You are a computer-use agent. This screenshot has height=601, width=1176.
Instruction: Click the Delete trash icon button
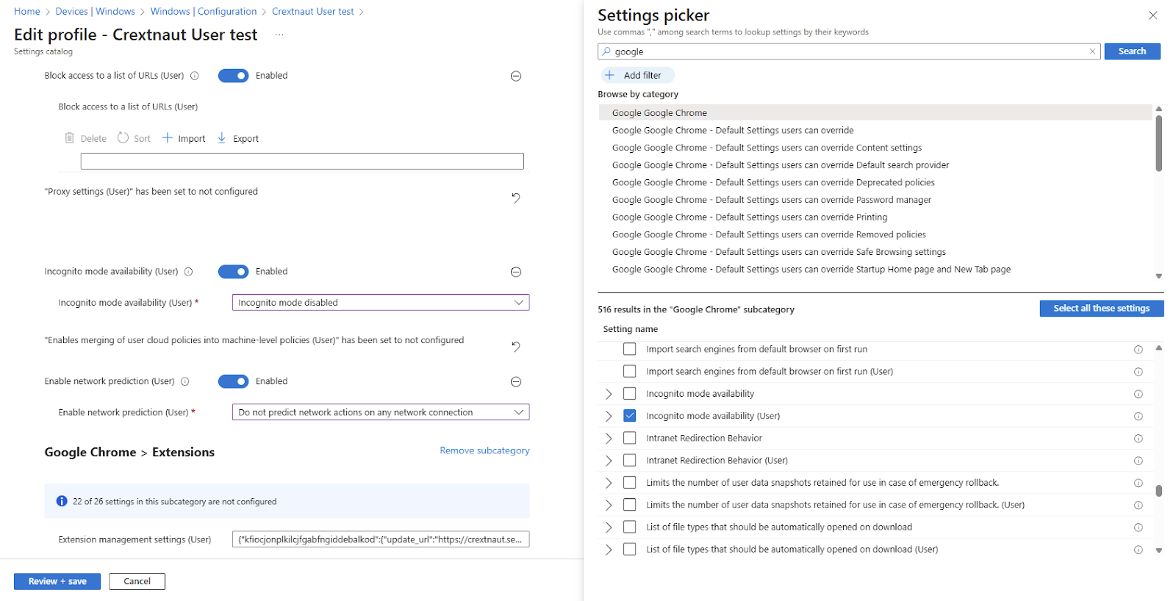pyautogui.click(x=85, y=138)
